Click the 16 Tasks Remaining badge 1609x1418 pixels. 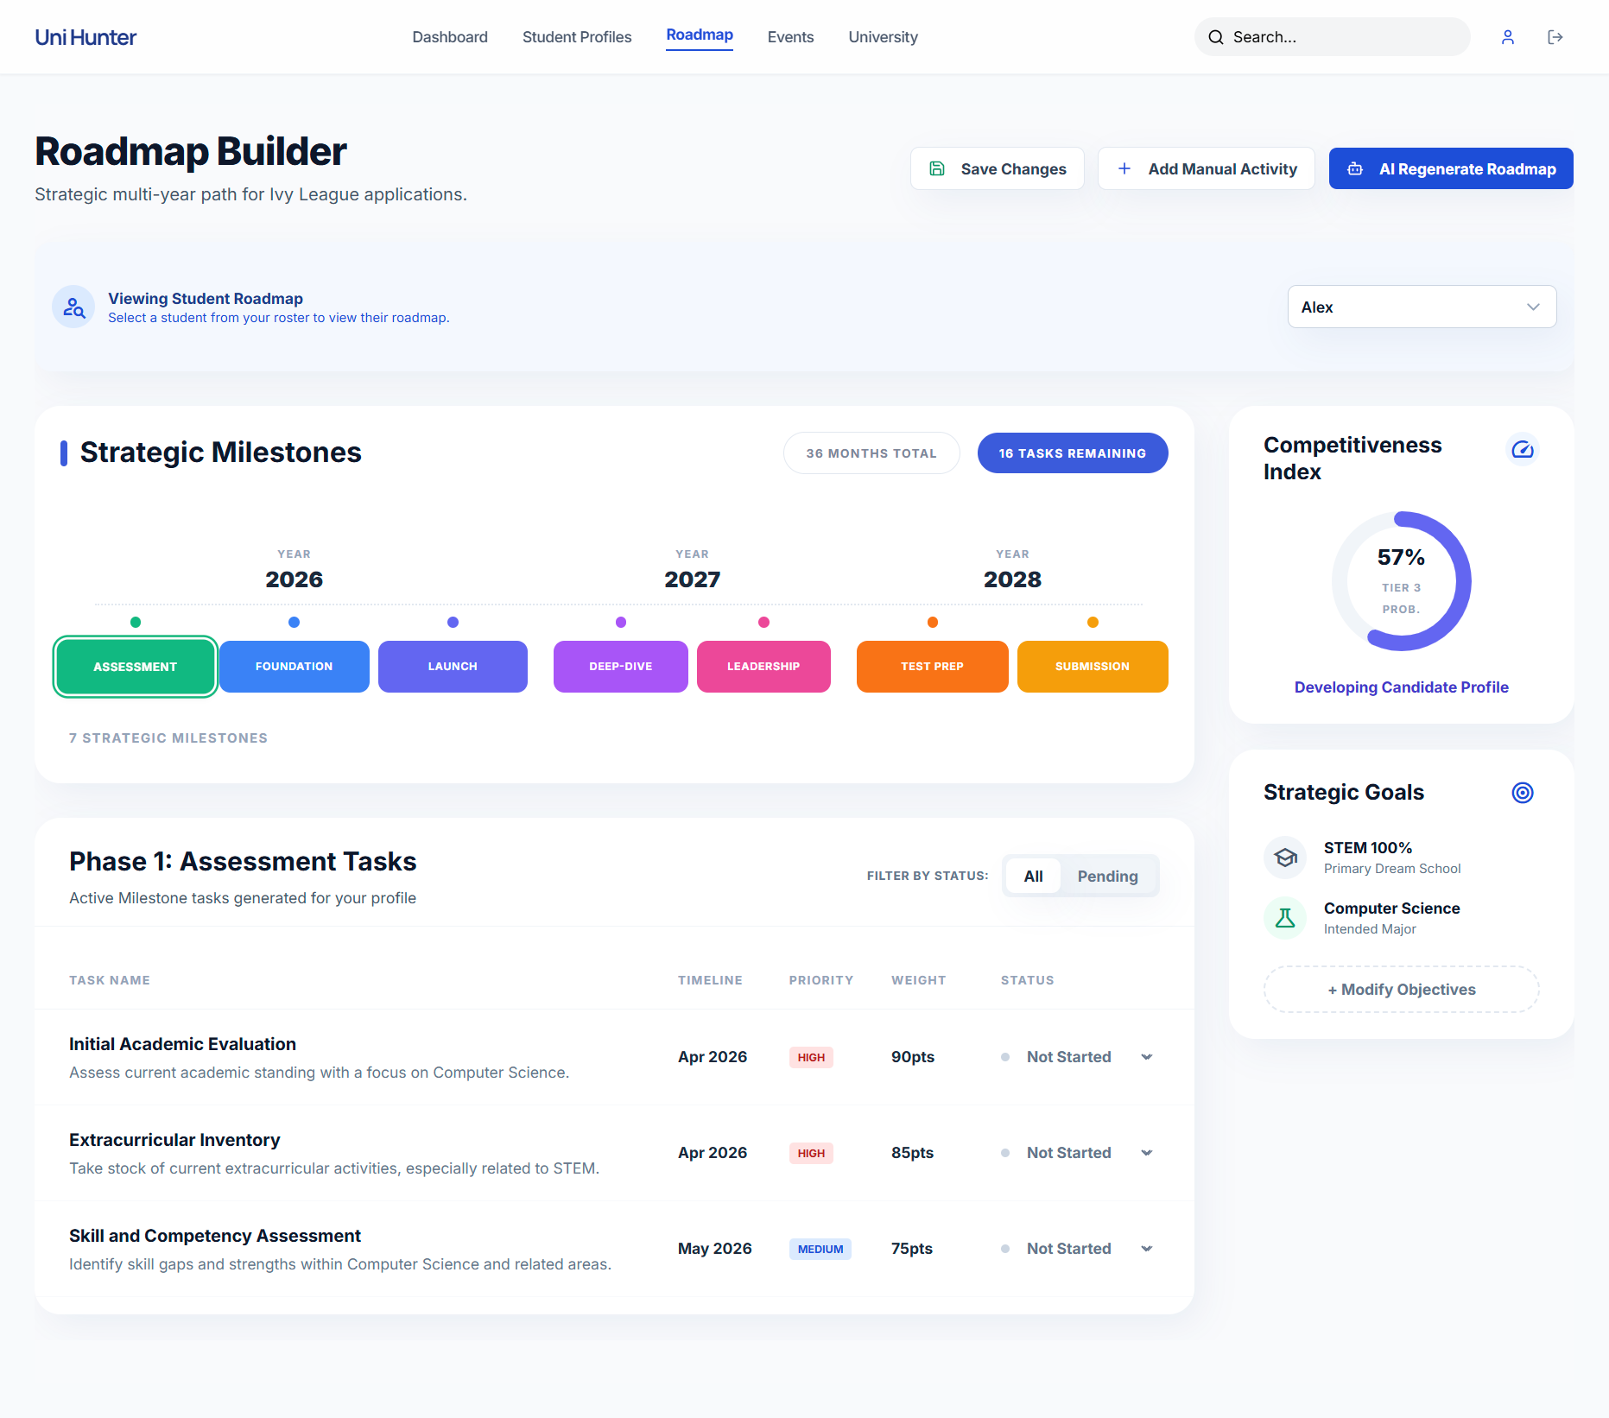tap(1073, 453)
